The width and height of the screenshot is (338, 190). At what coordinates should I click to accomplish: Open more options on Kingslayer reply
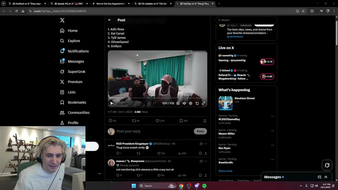(x=206, y=144)
